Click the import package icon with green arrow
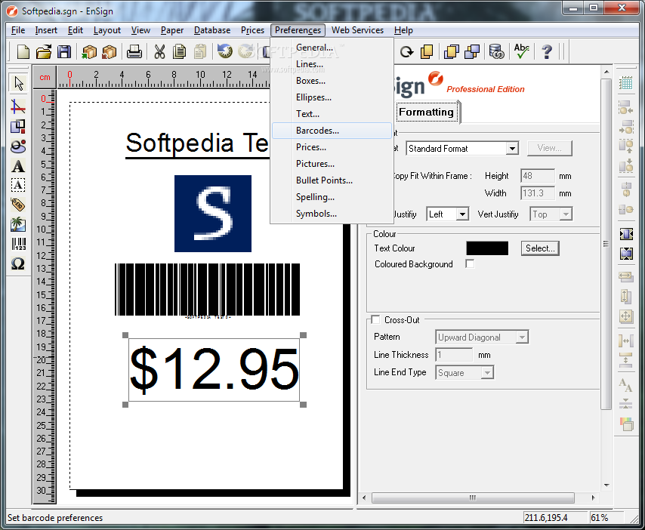This screenshot has width=645, height=530. 89,52
